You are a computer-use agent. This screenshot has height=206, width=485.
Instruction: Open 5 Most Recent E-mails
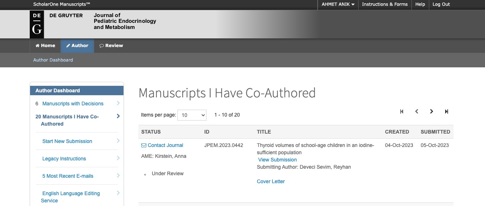click(x=68, y=176)
